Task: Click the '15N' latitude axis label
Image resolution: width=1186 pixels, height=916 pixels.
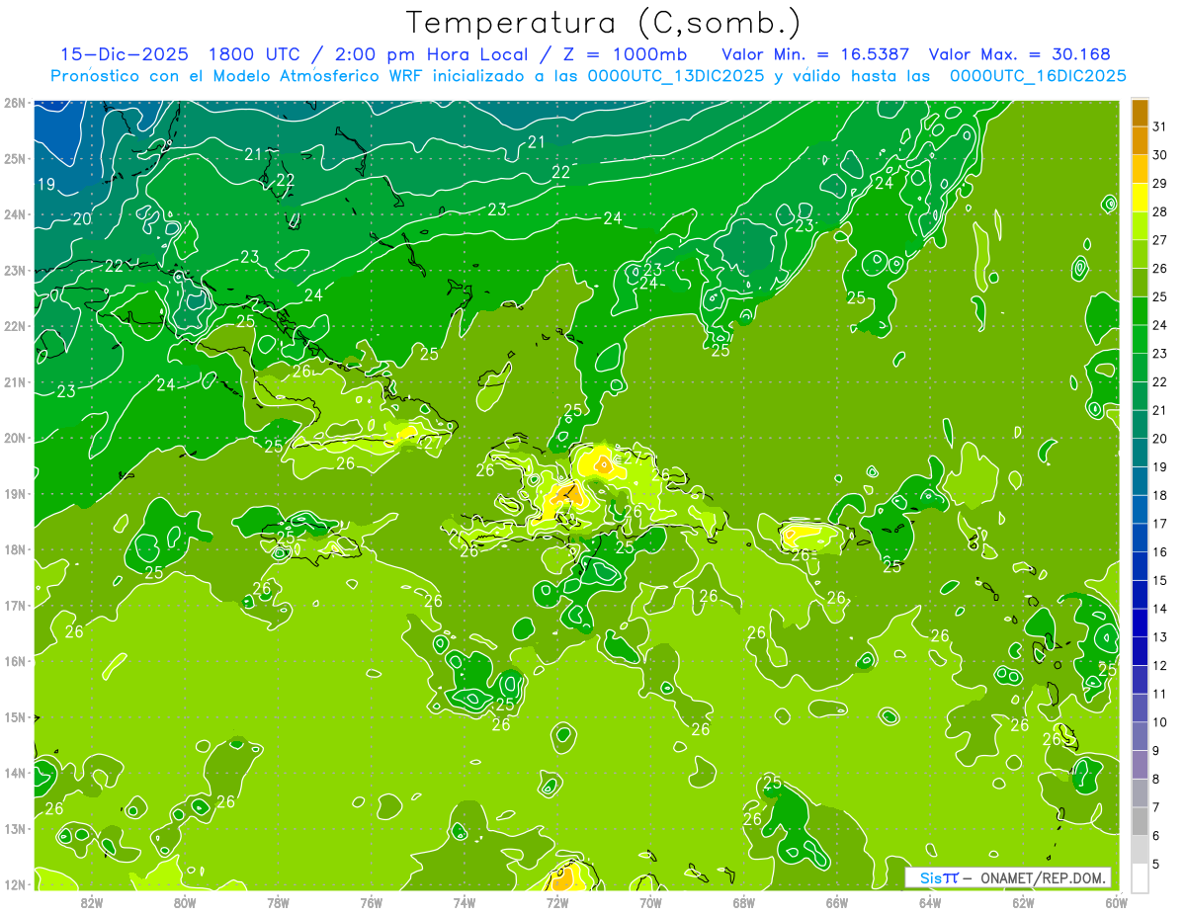Action: [14, 717]
